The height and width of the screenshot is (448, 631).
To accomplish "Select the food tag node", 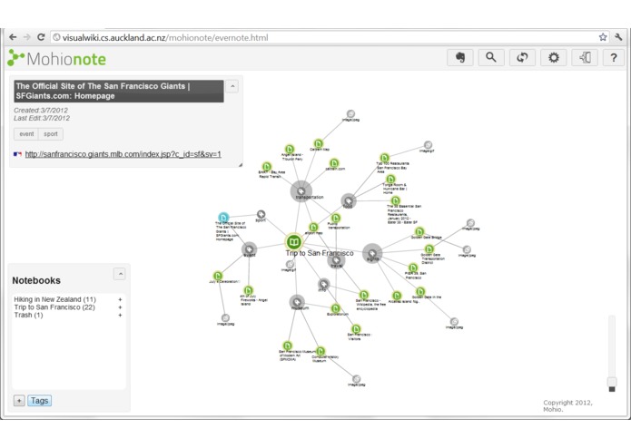I will [349, 201].
